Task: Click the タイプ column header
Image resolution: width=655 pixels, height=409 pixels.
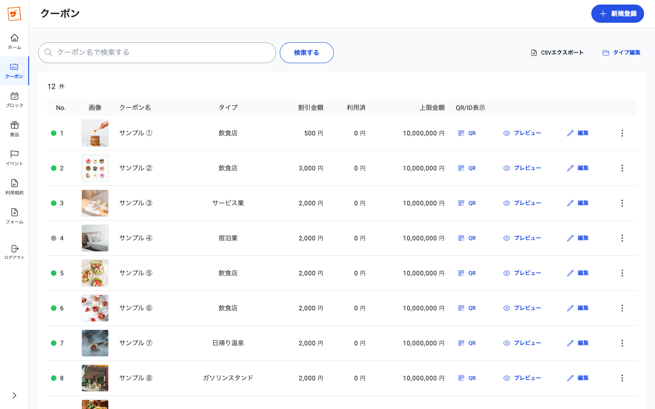Action: [228, 108]
